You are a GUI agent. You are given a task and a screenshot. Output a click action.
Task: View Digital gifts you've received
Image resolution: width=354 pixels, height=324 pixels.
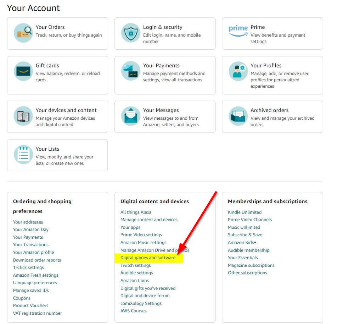coord(148,288)
